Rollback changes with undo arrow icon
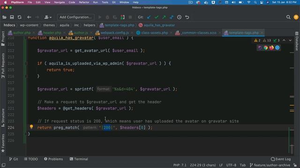Image resolution: width=300 pixels, height=168 pixels. (187, 17)
